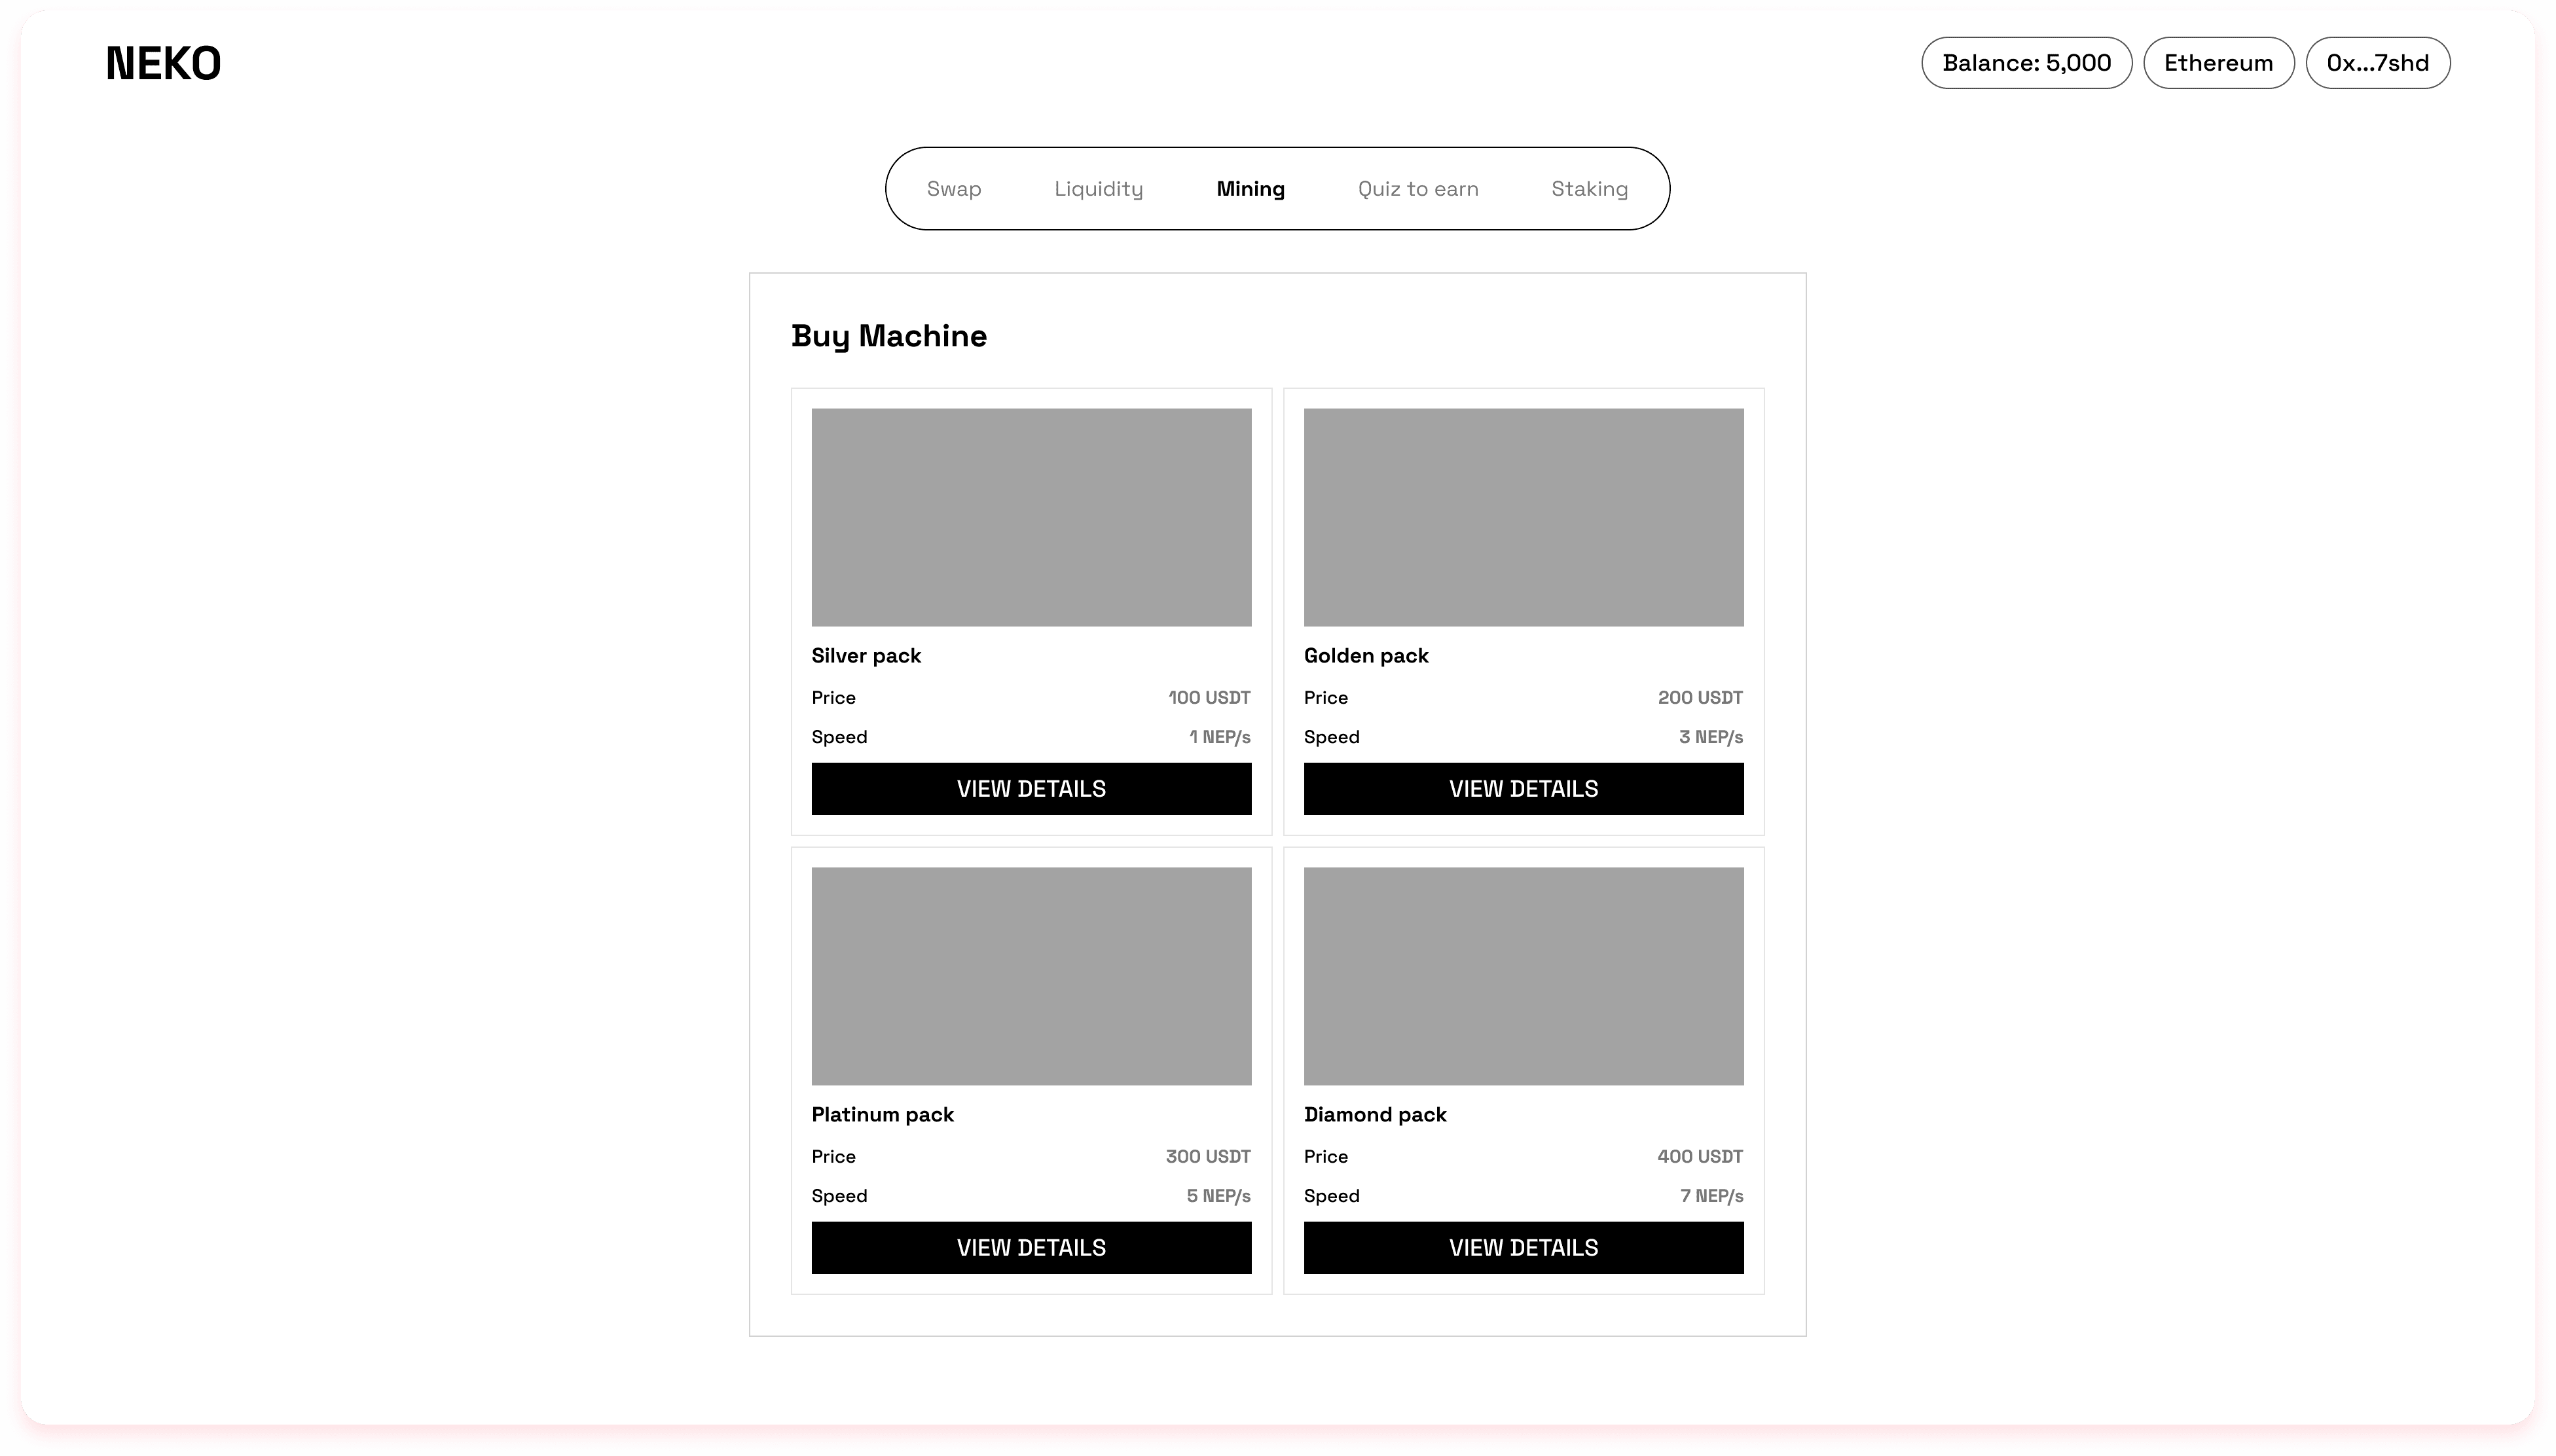This screenshot has width=2556, height=1456.
Task: Click the Diamond pack image thumbnail
Action: pos(1523,976)
